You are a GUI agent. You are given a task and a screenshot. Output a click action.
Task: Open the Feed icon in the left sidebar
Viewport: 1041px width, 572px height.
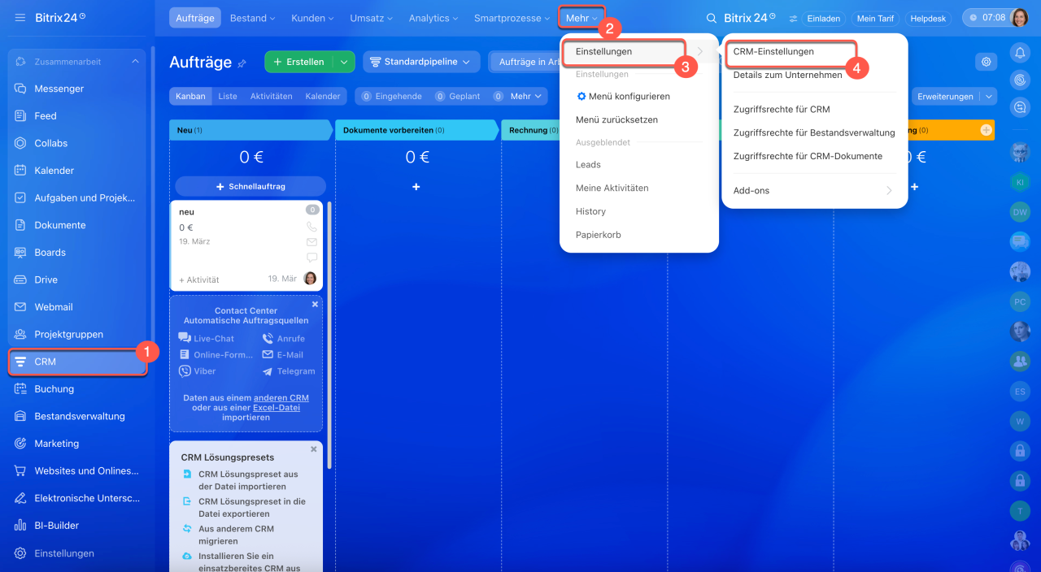point(20,116)
